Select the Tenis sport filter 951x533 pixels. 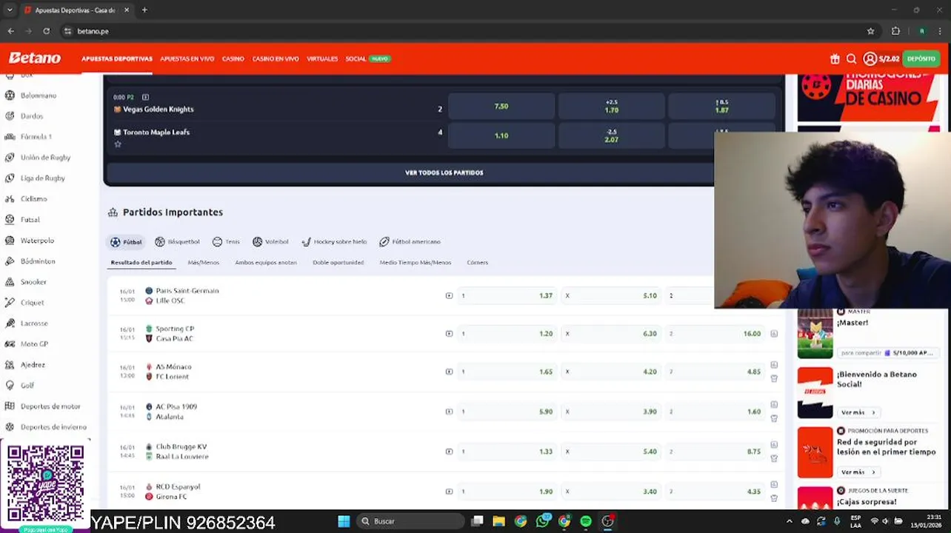226,242
